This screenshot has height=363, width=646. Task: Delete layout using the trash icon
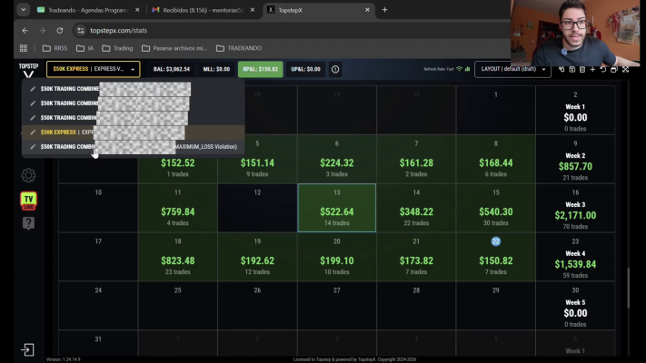[582, 70]
